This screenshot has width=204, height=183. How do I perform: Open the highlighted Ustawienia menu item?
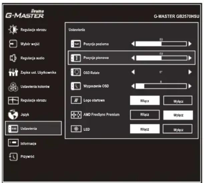tap(33, 128)
